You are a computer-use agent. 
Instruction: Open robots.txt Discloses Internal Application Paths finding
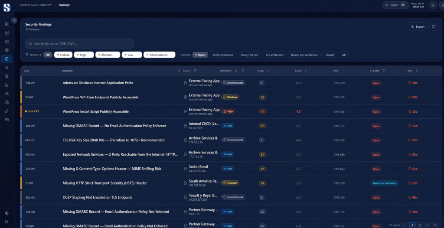point(98,83)
